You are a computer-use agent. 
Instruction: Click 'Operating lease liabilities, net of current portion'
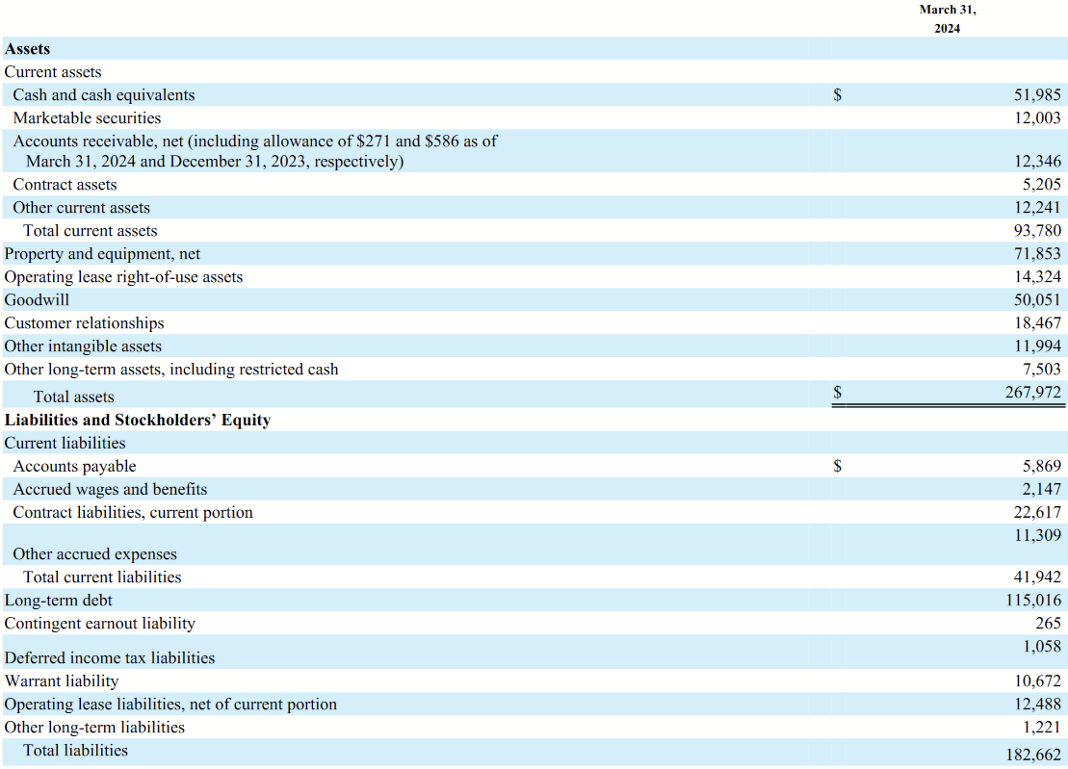(x=170, y=705)
